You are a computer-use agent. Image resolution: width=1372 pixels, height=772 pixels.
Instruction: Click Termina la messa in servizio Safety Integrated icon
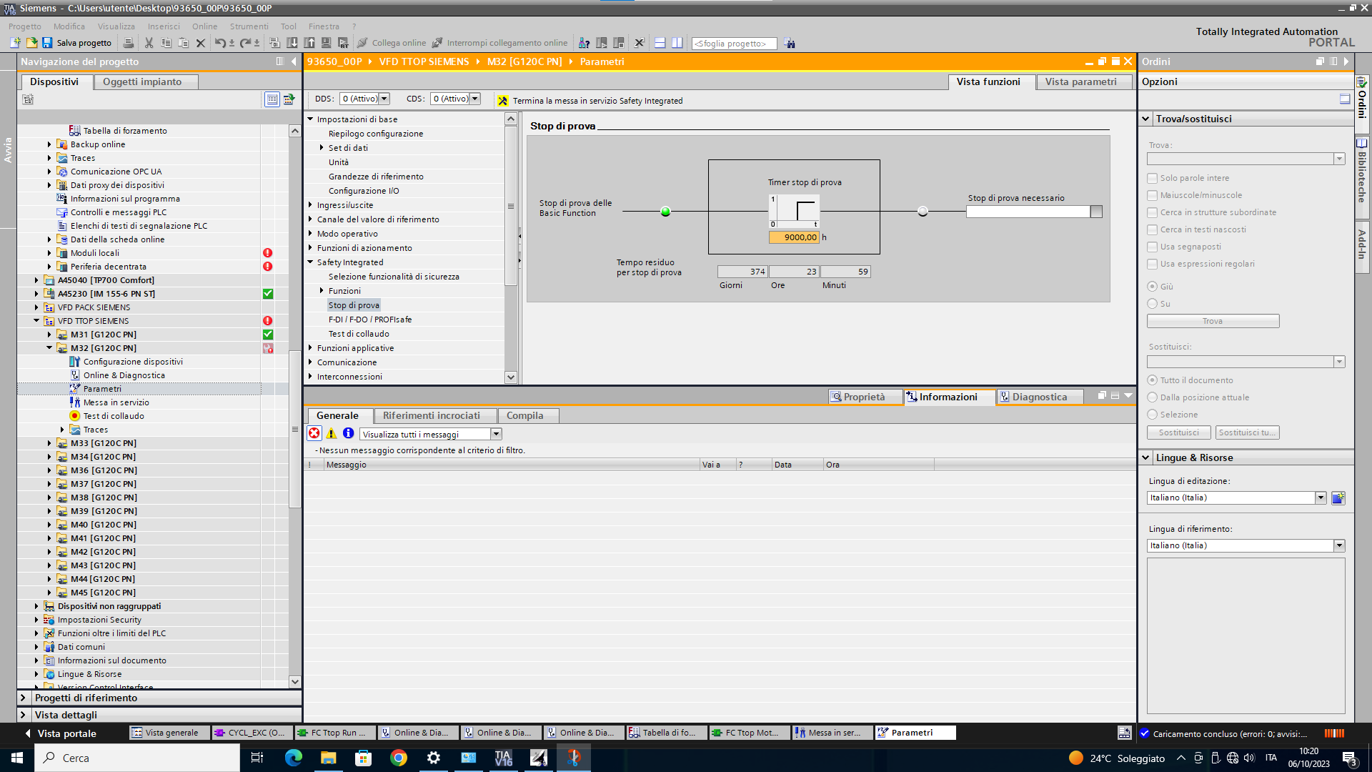(503, 101)
